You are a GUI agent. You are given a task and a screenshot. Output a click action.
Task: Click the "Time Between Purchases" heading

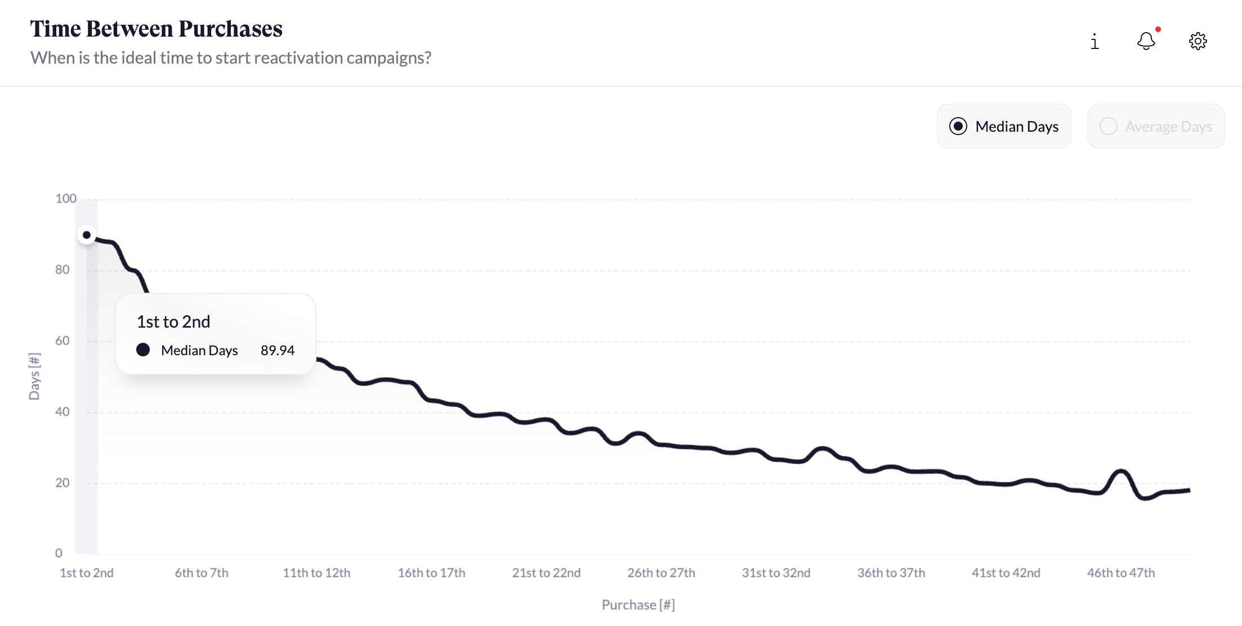click(x=157, y=29)
